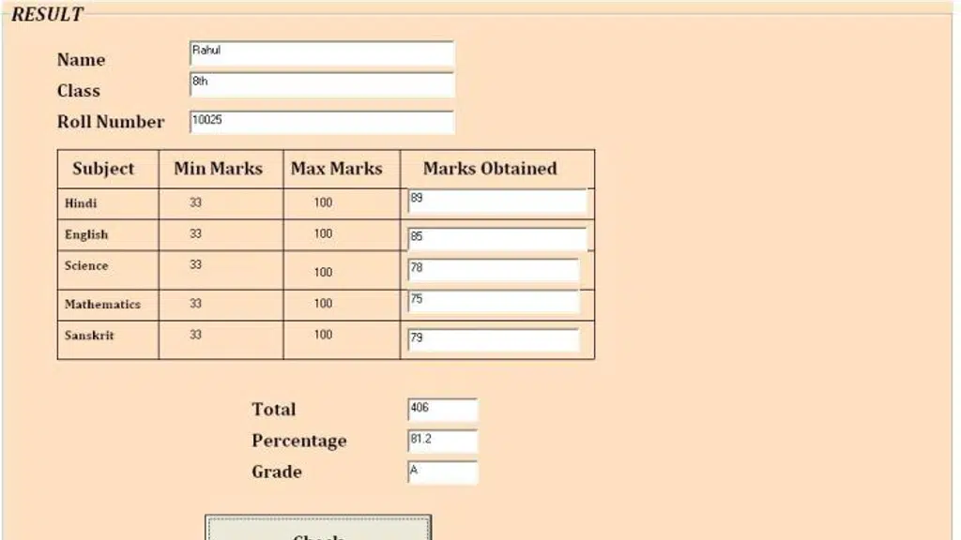961x540 pixels.
Task: Click the Mathematics subject label
Action: point(102,305)
